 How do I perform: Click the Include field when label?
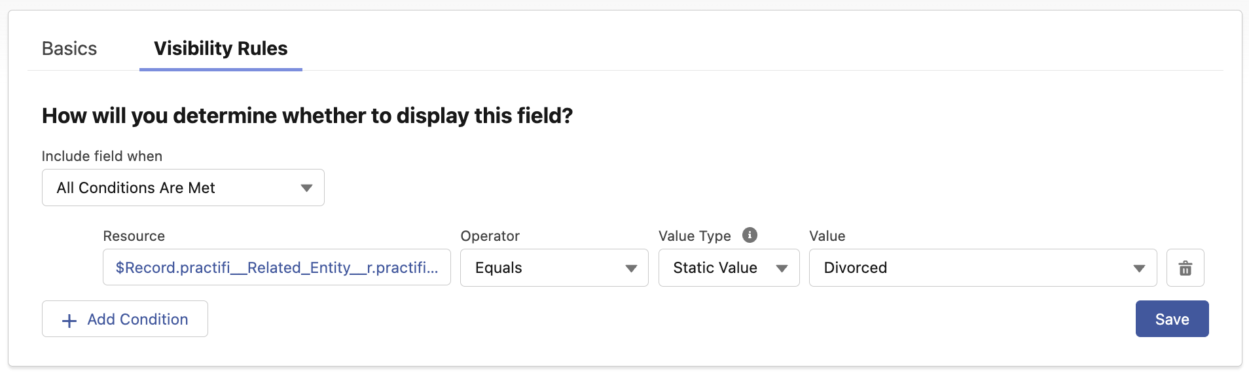(102, 156)
